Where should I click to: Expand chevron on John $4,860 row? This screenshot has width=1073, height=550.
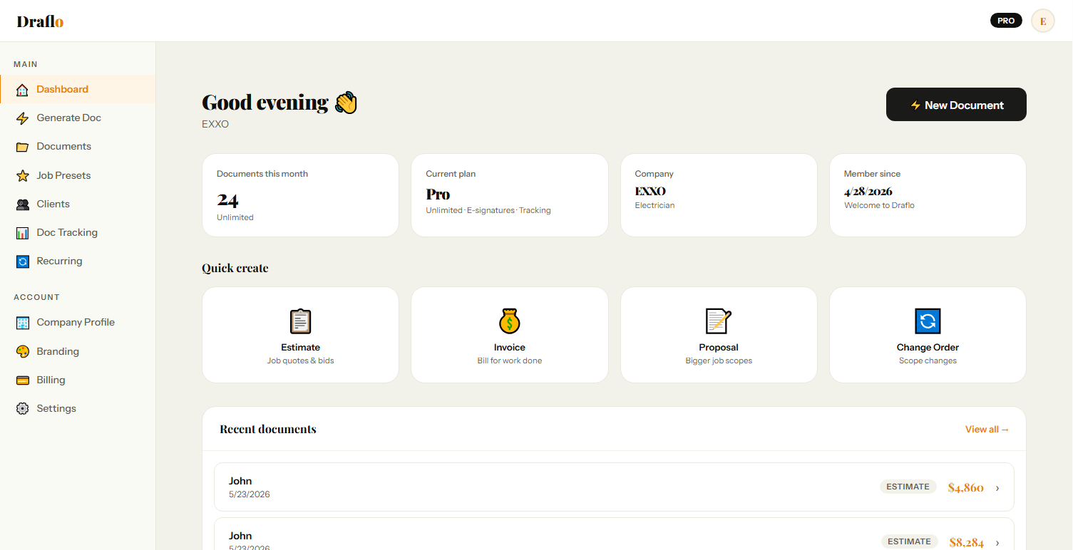997,488
